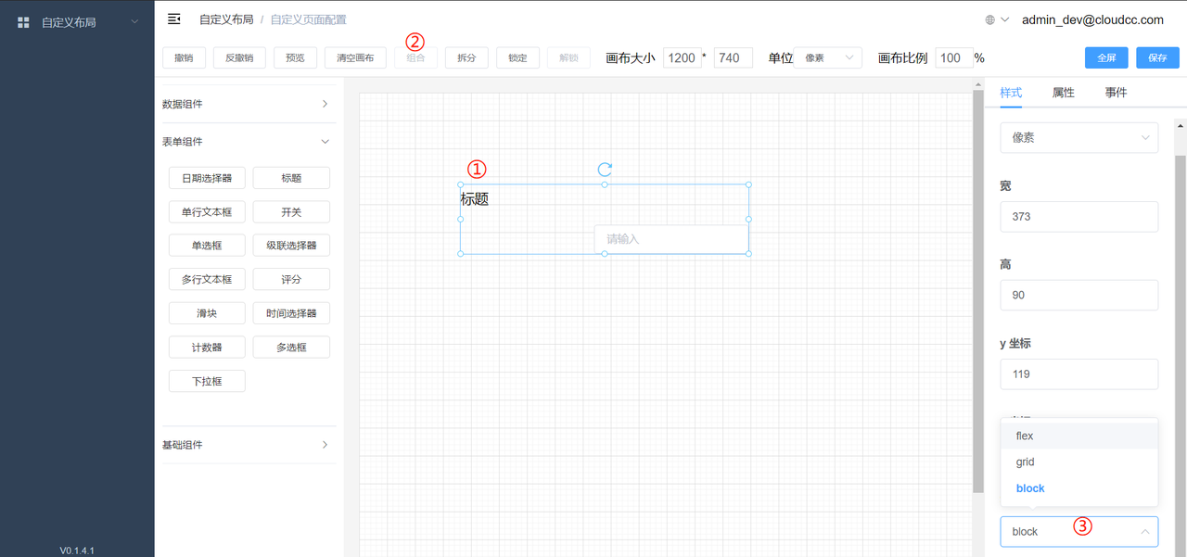Switch to the 属性 tab

[1063, 93]
